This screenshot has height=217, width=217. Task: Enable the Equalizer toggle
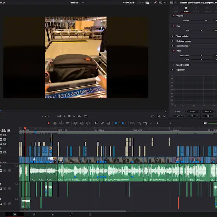pyautogui.click(x=172, y=70)
